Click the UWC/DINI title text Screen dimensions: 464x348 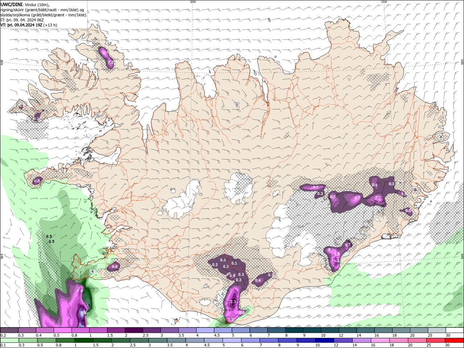pyautogui.click(x=11, y=4)
